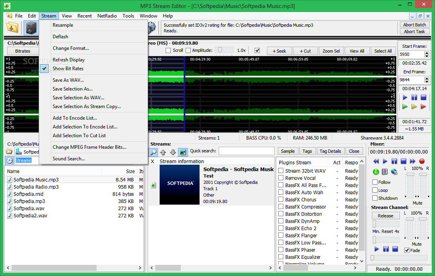This screenshot has width=435, height=276.
Task: Enable the Follow checkbox
Action: pos(375,182)
